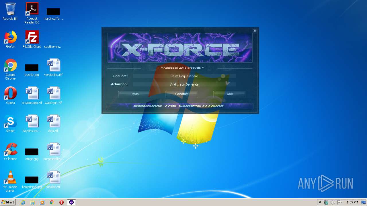Select versioninc.rtf document icon
This screenshot has height=206, width=367.
click(x=53, y=68)
